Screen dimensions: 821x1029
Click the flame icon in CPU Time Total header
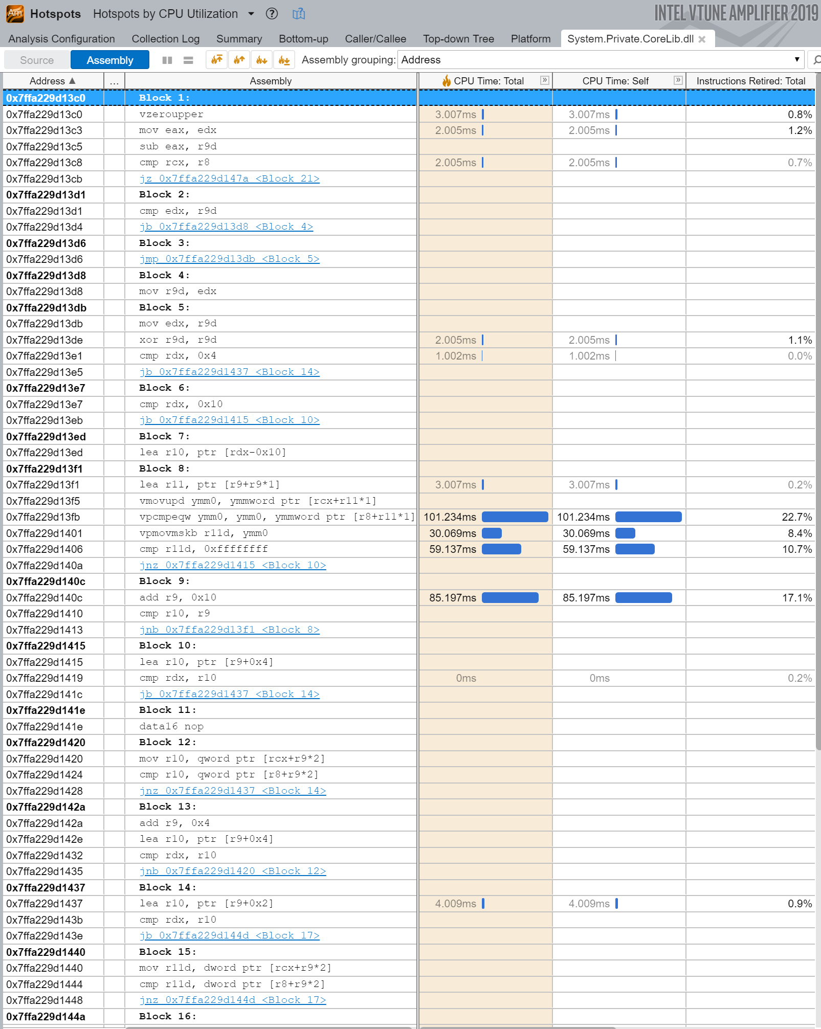point(447,80)
